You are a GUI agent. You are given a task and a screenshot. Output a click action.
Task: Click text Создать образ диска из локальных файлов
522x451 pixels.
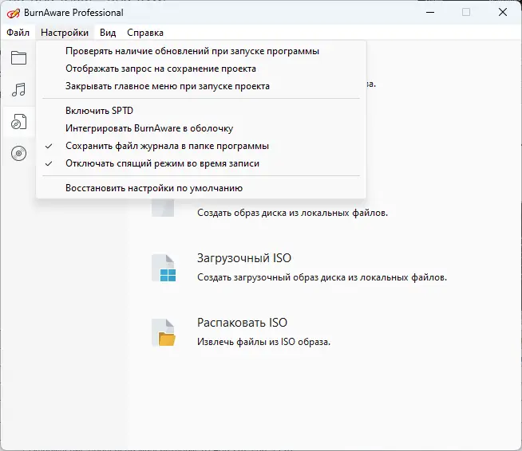point(292,213)
